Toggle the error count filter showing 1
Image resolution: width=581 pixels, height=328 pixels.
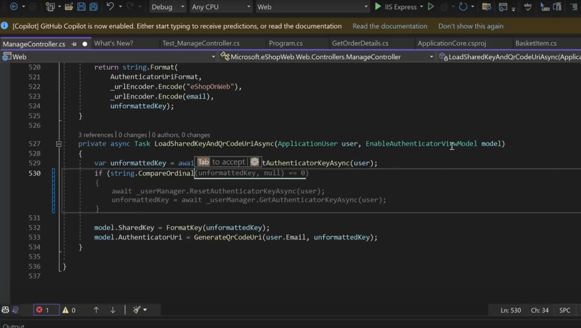(46, 310)
